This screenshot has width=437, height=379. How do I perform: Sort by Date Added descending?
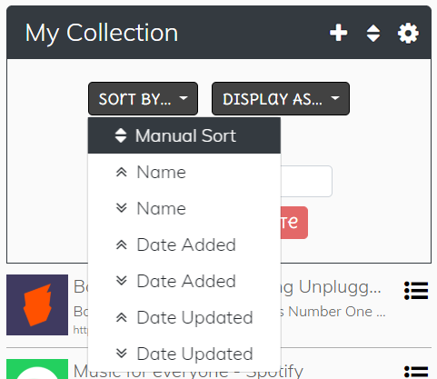coord(184,281)
